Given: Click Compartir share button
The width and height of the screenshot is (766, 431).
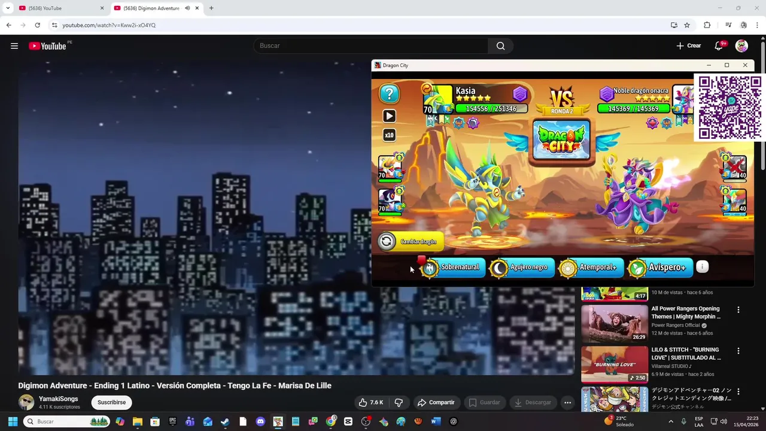Looking at the screenshot, I should click(x=436, y=402).
